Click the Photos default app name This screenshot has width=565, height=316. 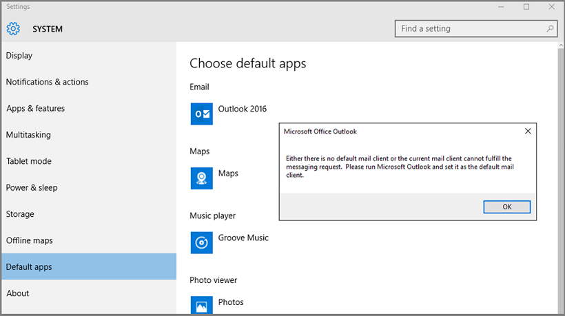point(231,302)
